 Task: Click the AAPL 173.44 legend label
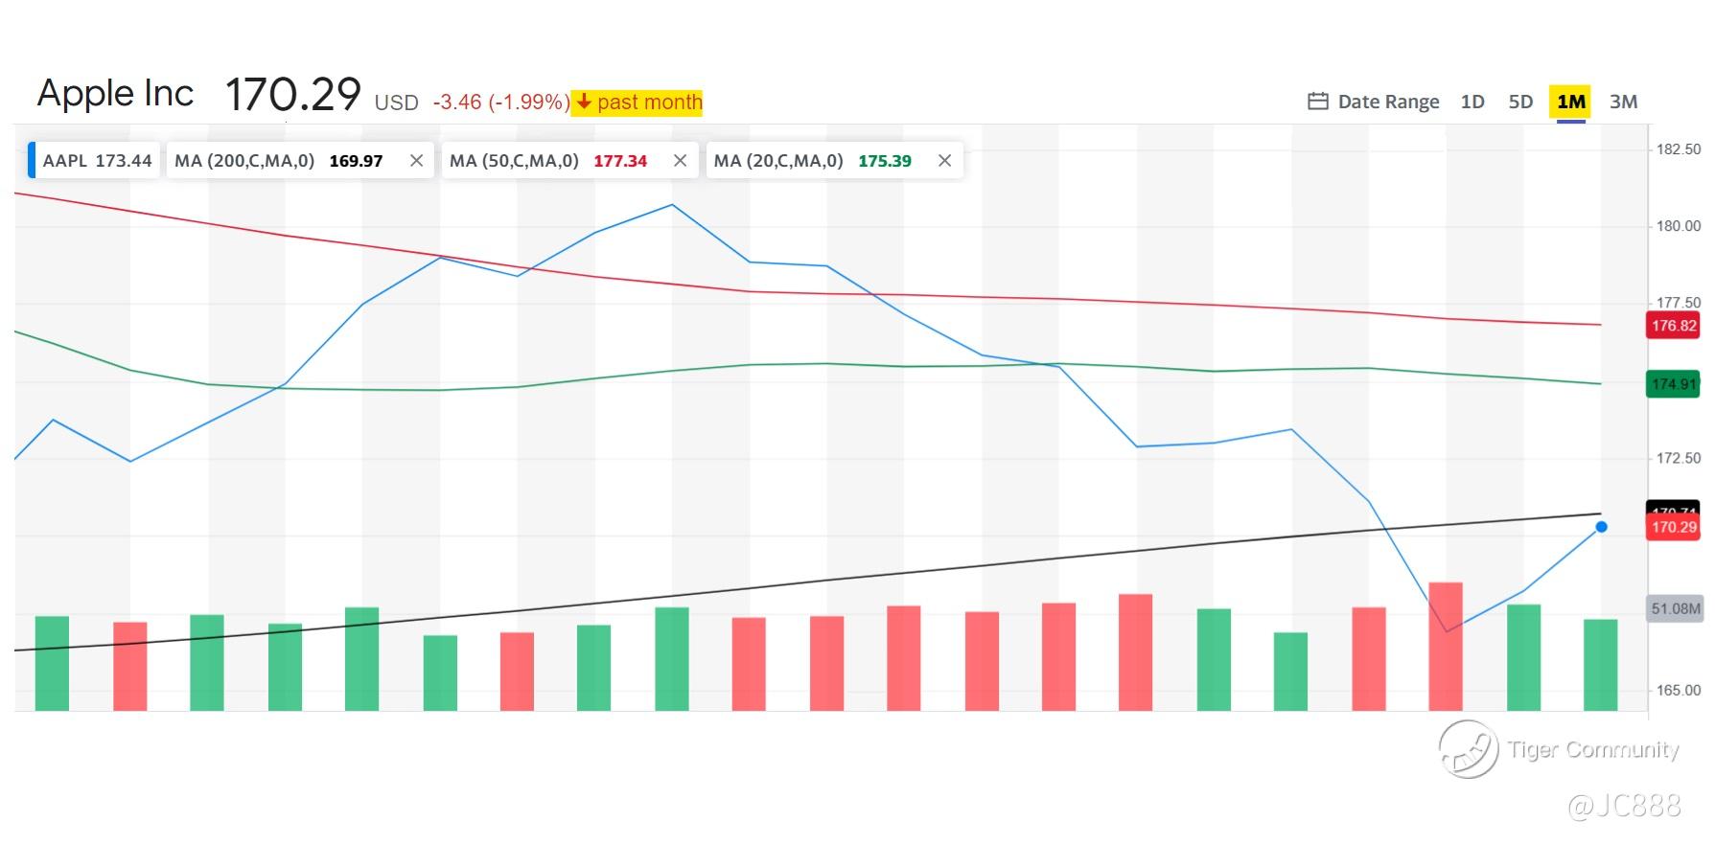(x=97, y=161)
